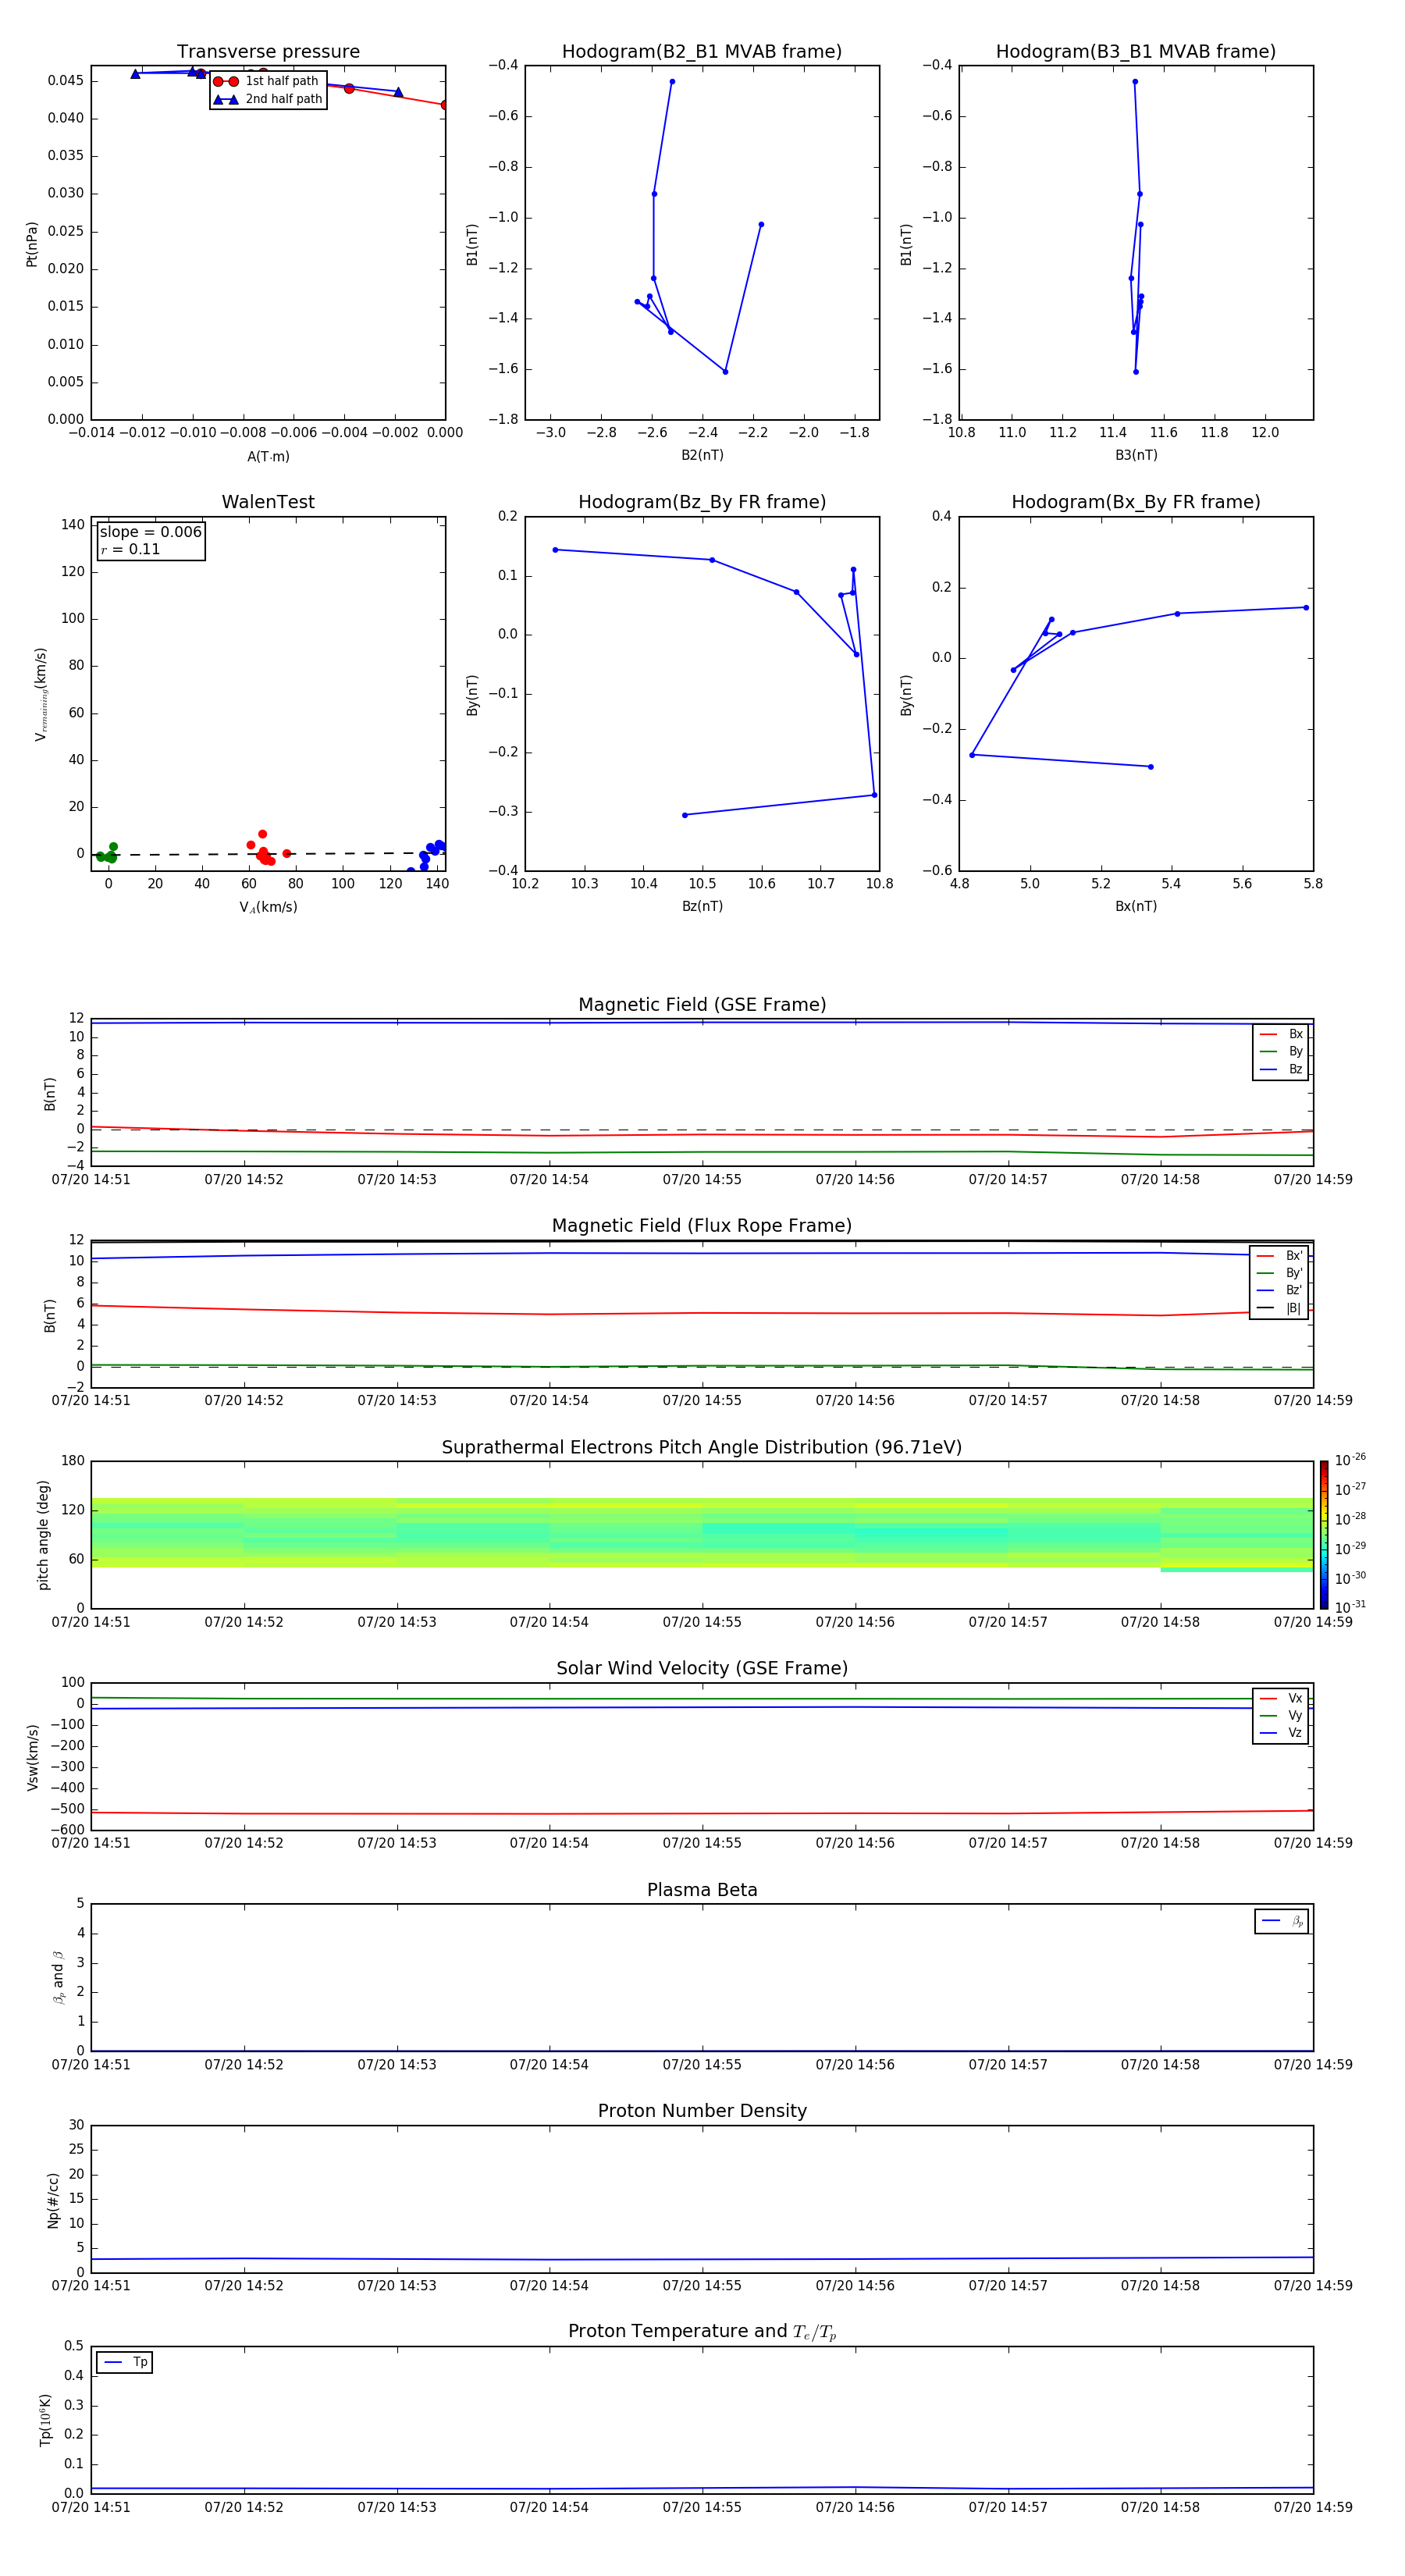Click the 'Pt(nPa)' y-axis label
Viewport: 1405px width, 2576px height.
click(32, 243)
